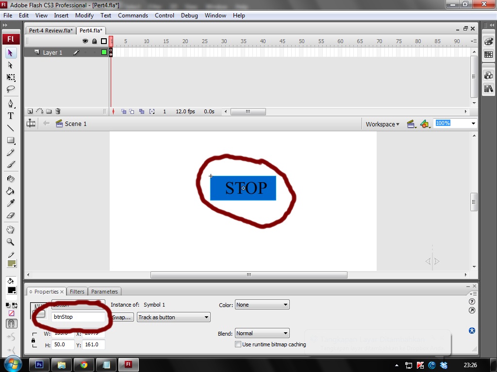497x372 pixels.
Task: Enable onion skin view
Action: tap(123, 111)
